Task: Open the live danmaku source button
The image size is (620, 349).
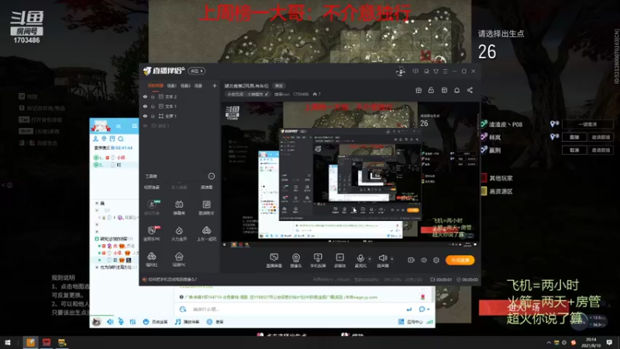Action: 274,260
